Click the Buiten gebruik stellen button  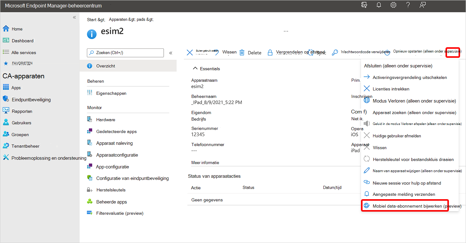click(207, 51)
